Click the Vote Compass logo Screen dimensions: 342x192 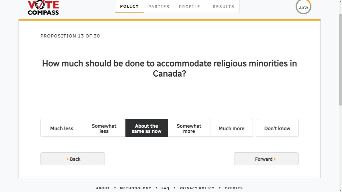(43, 7)
